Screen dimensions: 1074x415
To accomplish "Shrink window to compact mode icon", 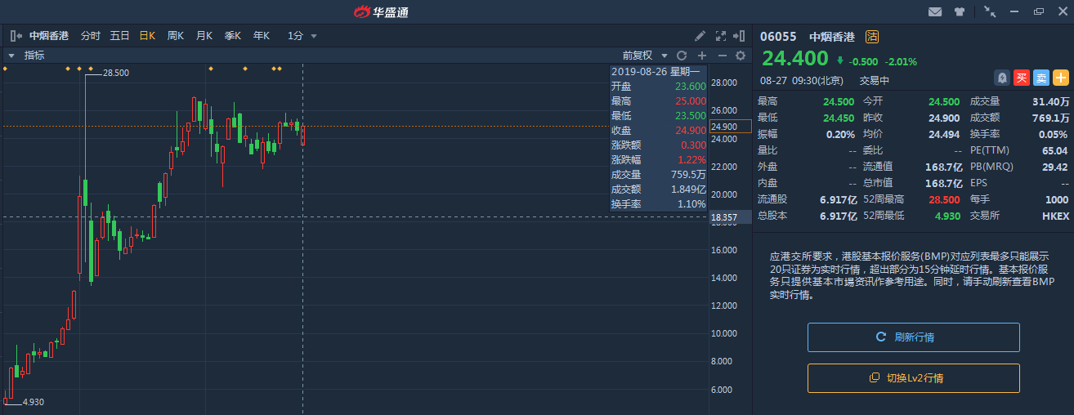I will [x=990, y=11].
